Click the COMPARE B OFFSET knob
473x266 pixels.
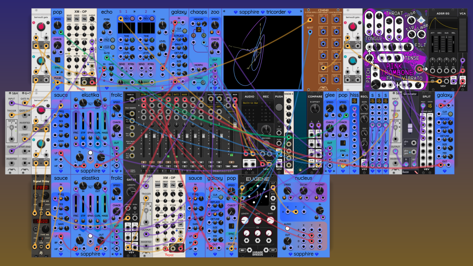[315, 109]
